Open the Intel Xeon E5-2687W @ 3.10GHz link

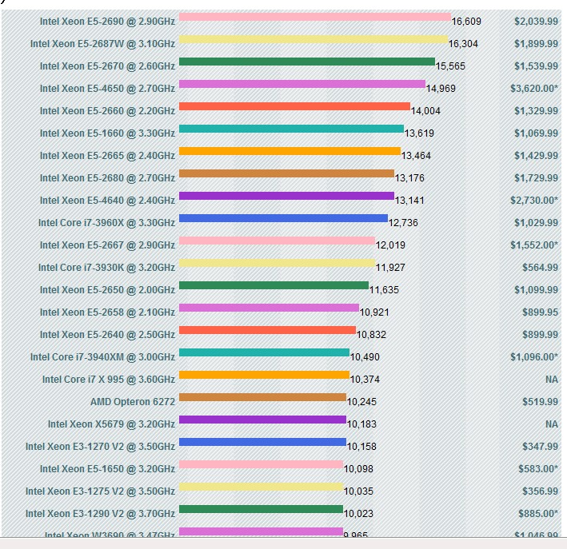click(x=102, y=44)
